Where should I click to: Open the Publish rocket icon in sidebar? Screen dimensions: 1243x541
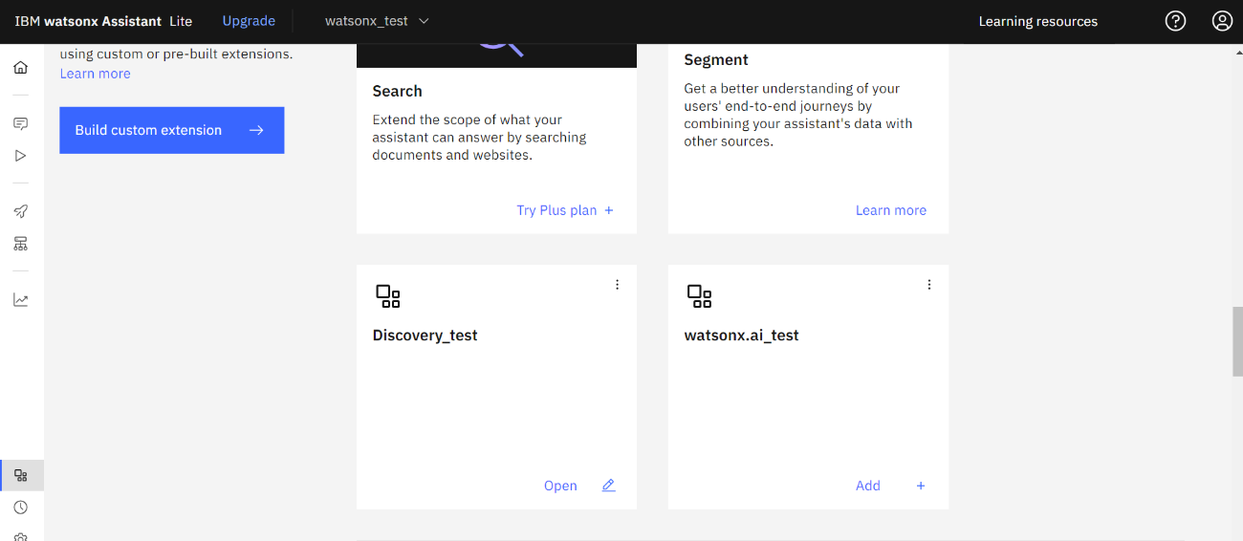20,212
